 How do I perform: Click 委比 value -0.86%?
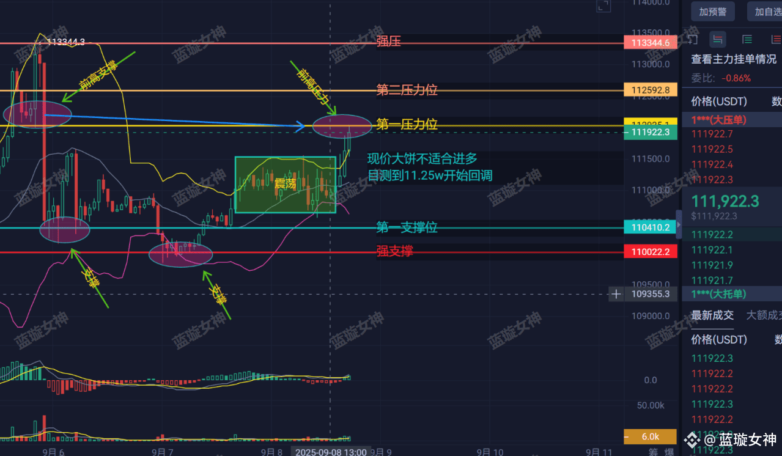736,78
